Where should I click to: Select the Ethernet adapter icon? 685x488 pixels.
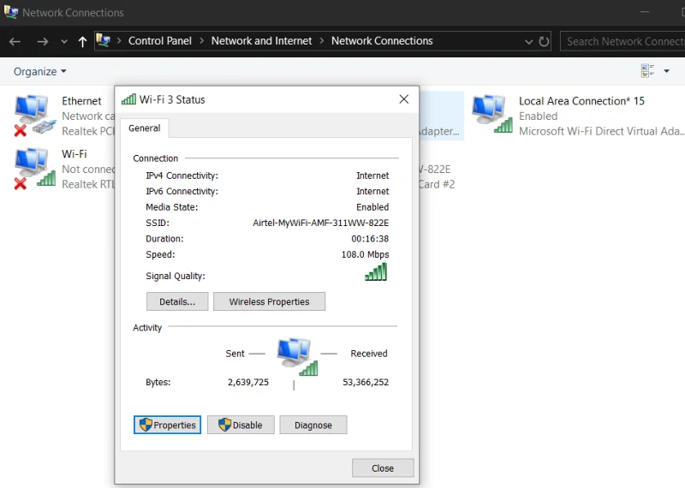click(x=35, y=116)
